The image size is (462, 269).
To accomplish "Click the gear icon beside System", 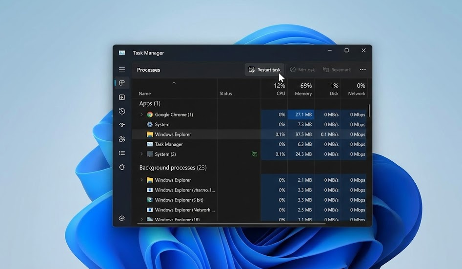I will (x=150, y=124).
